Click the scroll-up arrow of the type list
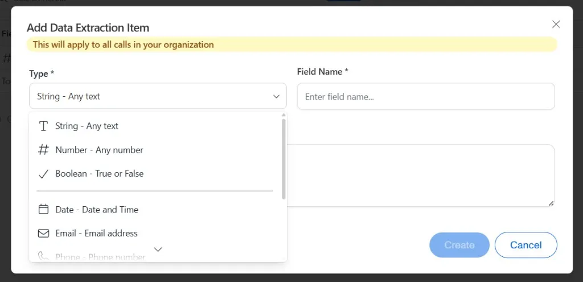This screenshot has height=282, width=583. [x=284, y=115]
